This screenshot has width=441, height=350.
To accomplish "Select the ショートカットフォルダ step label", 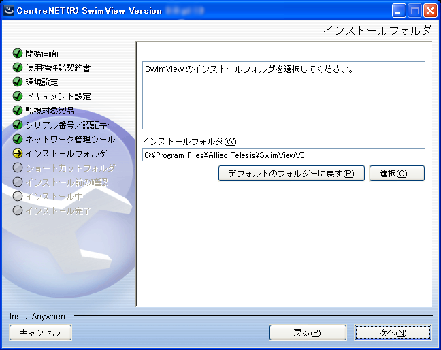I will click(x=71, y=168).
